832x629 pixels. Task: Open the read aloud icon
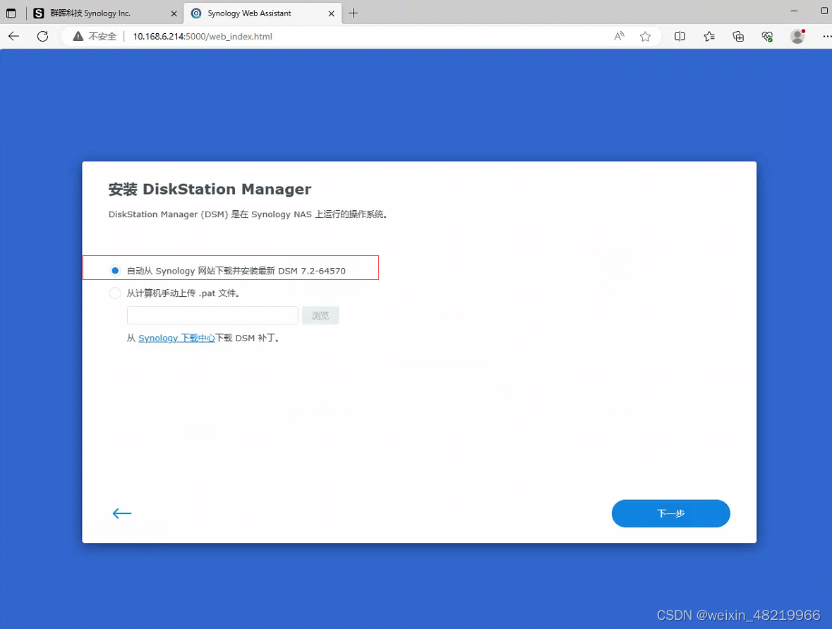[619, 36]
